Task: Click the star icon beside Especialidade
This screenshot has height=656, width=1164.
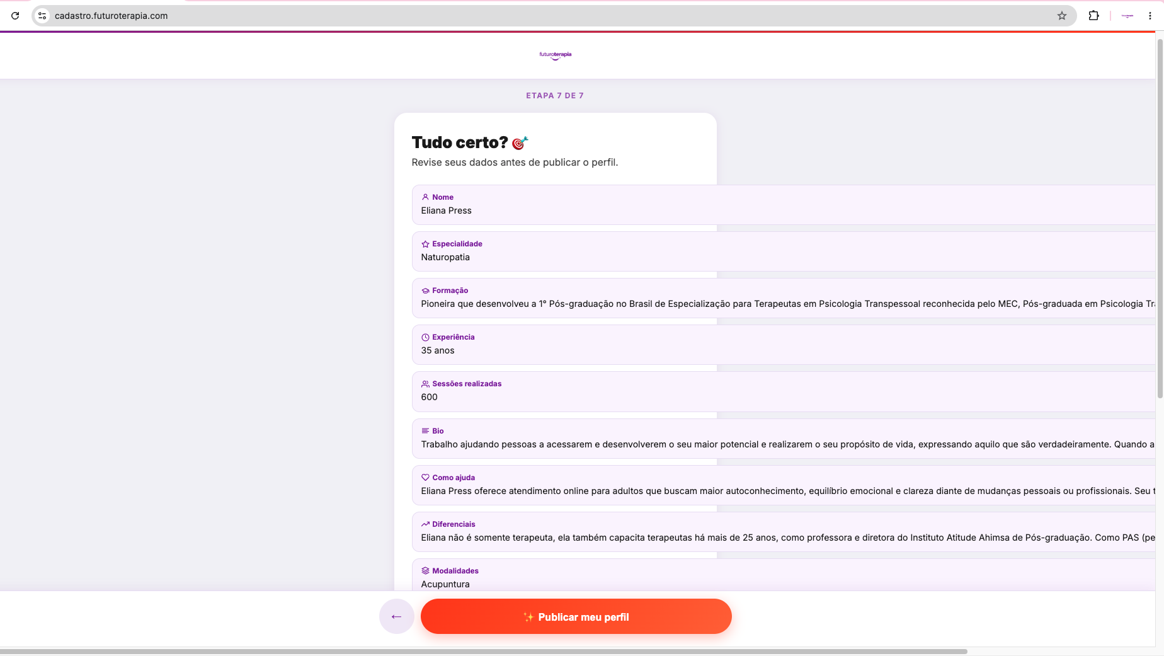Action: tap(425, 244)
